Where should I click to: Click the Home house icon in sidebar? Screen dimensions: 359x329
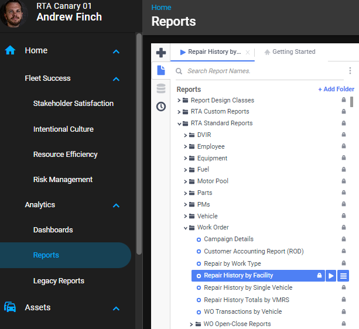(10, 50)
